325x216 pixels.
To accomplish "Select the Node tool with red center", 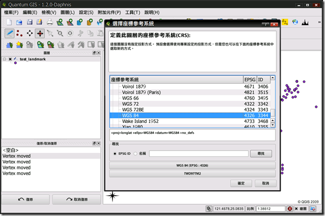I will (x=40, y=33).
